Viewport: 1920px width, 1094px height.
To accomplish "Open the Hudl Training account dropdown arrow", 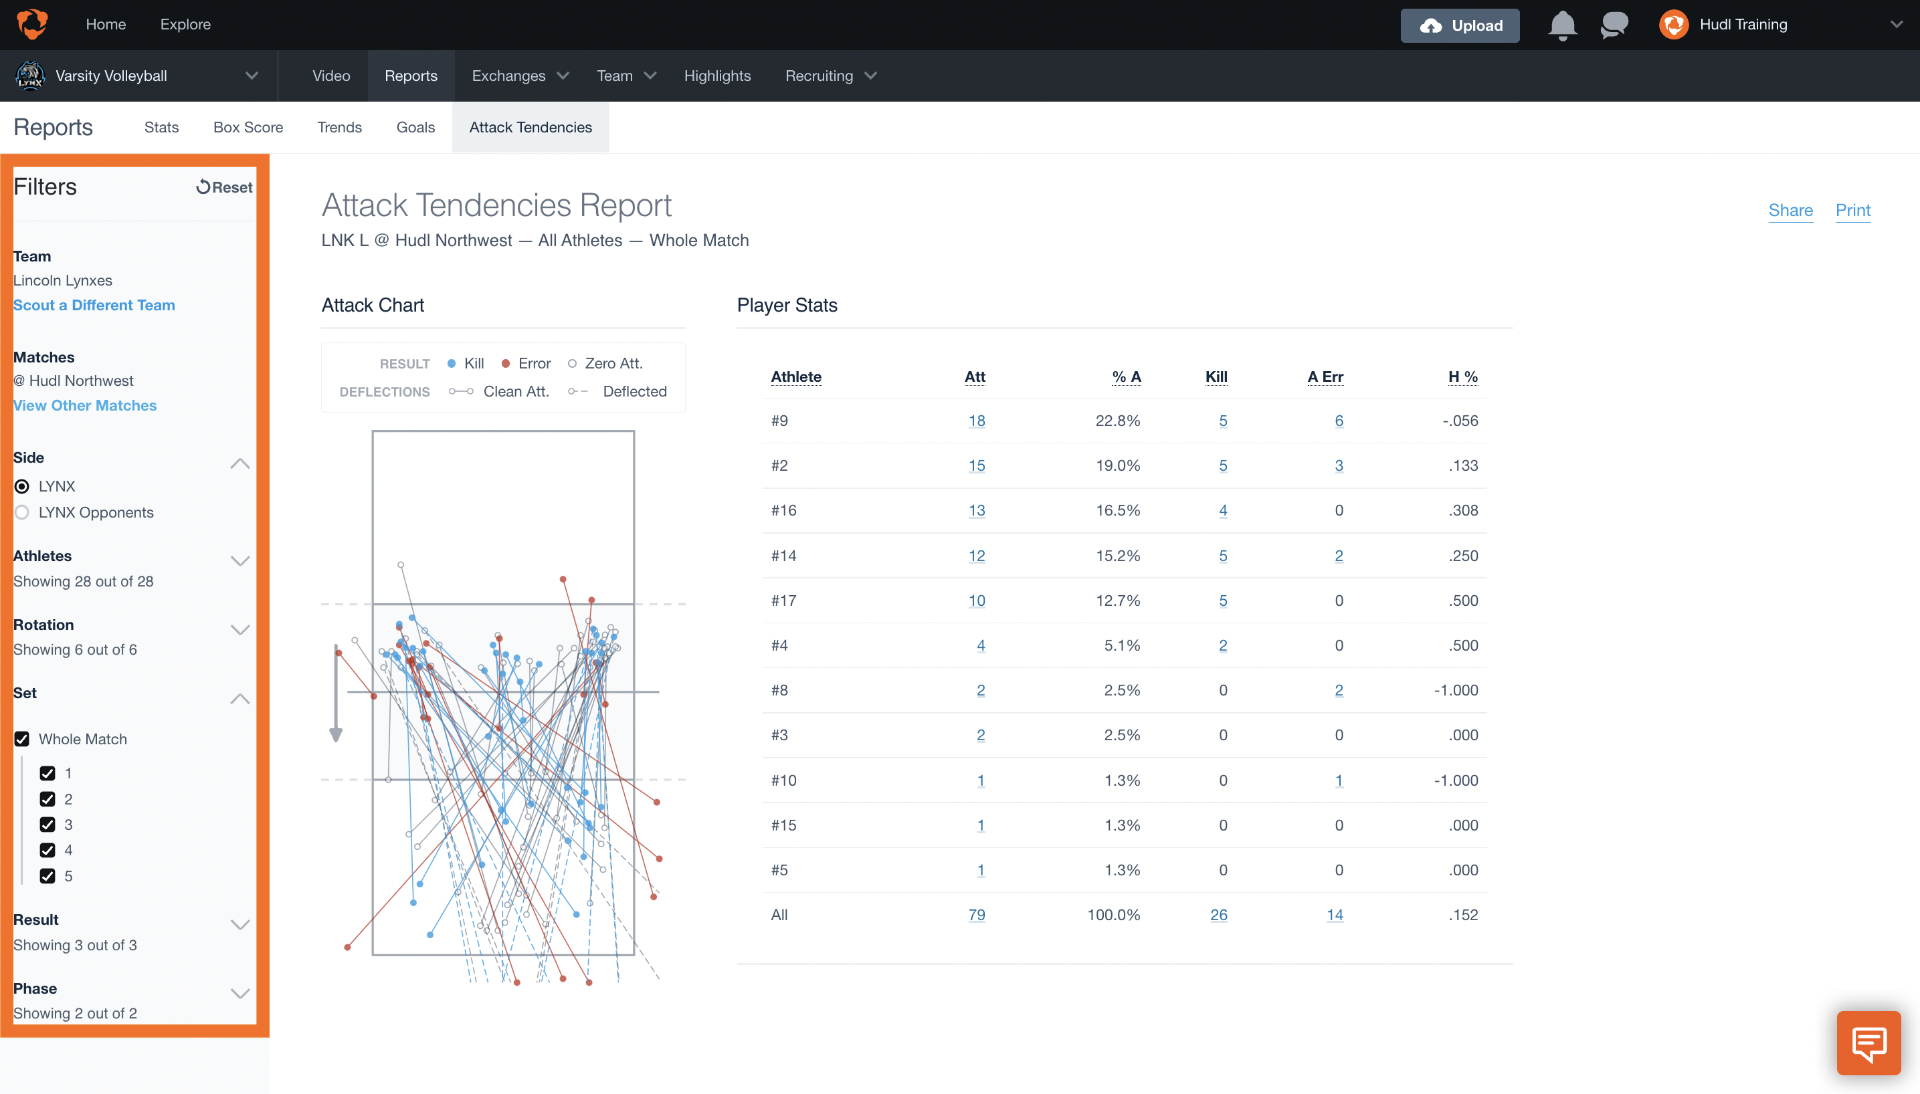I will (1896, 25).
